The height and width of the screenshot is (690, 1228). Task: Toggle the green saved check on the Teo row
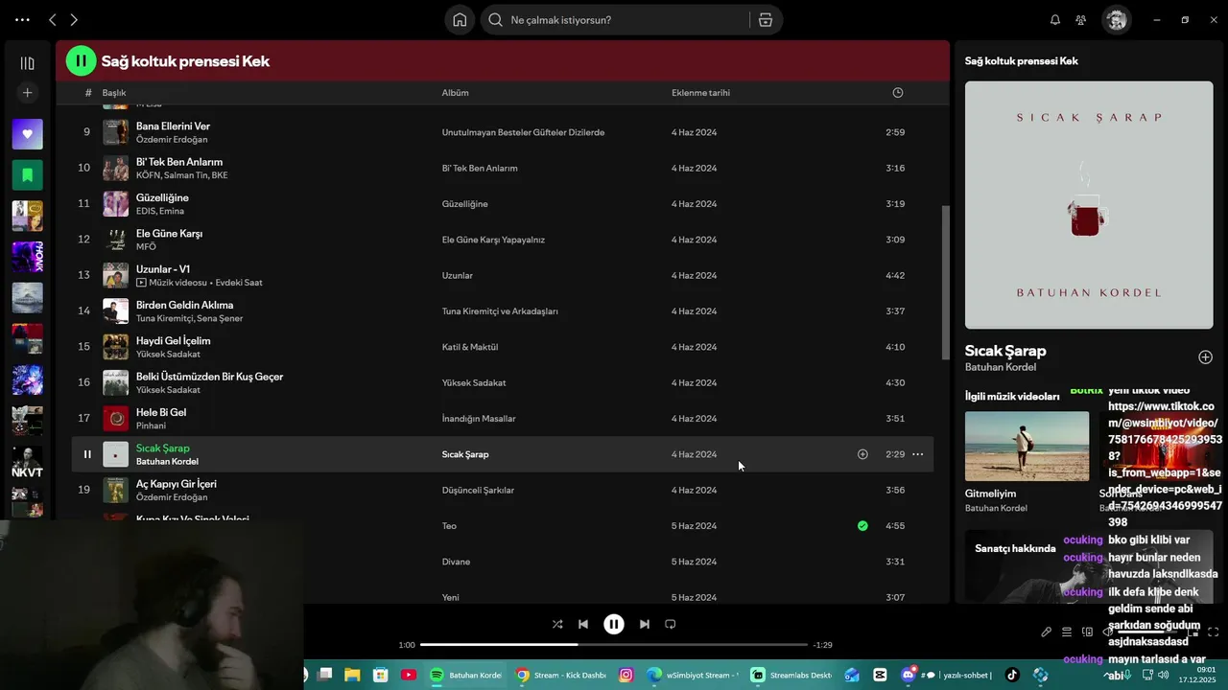tap(862, 526)
